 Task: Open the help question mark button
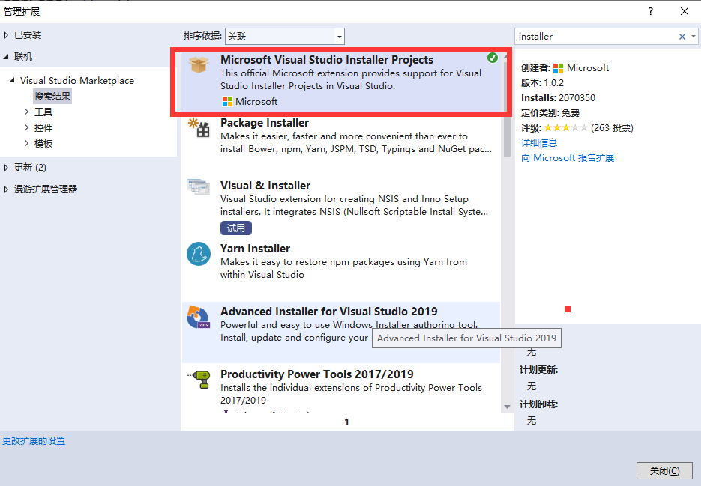[x=651, y=12]
